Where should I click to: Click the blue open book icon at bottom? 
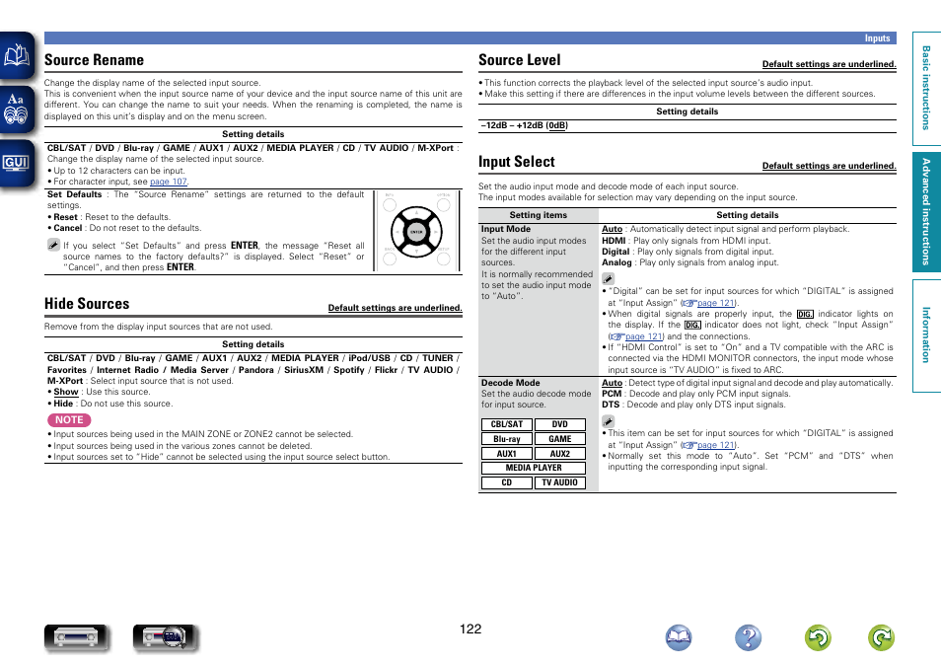click(679, 637)
